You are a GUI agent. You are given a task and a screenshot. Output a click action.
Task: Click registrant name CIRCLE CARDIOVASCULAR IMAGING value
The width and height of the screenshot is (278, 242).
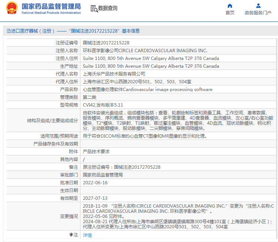click(x=145, y=51)
